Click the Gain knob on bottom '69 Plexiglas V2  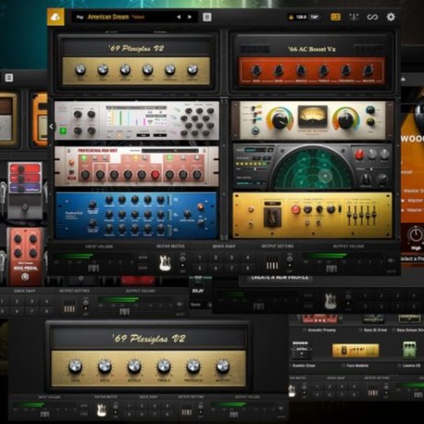coord(76,367)
